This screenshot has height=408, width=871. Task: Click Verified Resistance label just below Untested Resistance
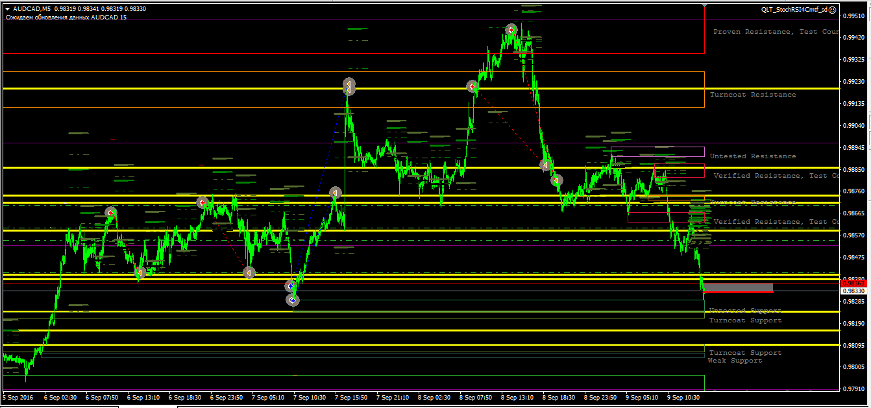776,176
